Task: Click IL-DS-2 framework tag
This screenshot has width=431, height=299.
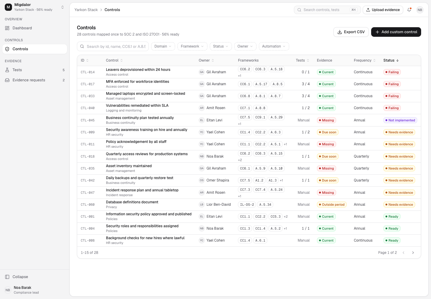Action: click(x=247, y=205)
